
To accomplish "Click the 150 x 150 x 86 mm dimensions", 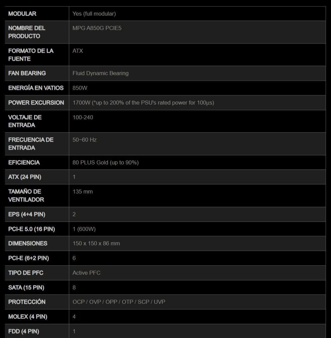I will coord(96,243).
